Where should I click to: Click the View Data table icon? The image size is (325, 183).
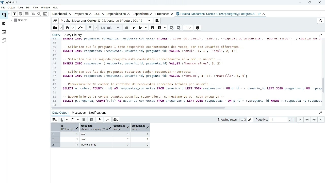(x=27, y=14)
